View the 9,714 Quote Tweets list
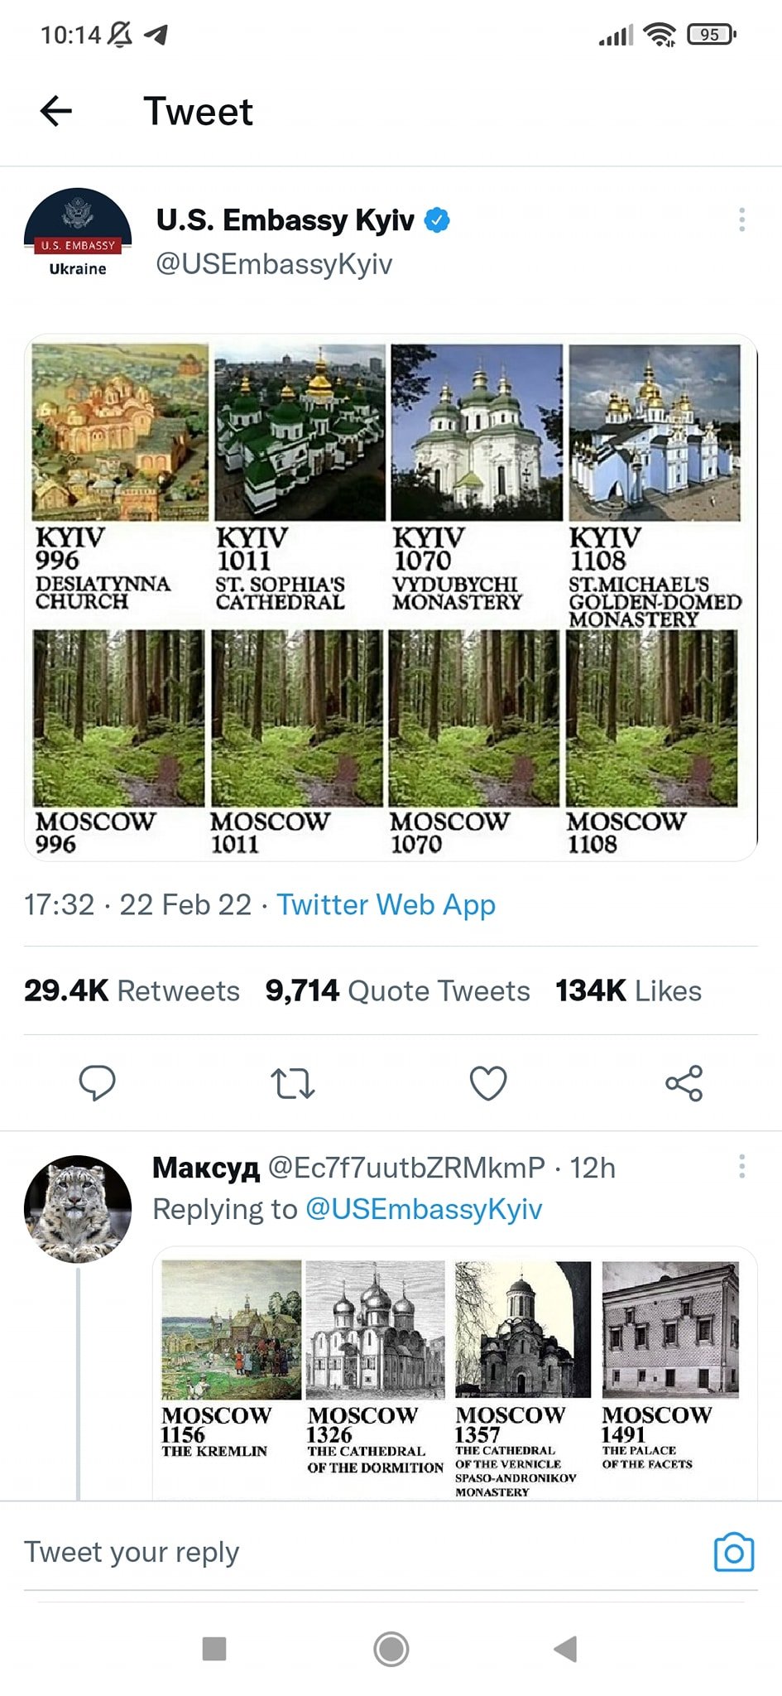The width and height of the screenshot is (782, 1696). tap(397, 990)
